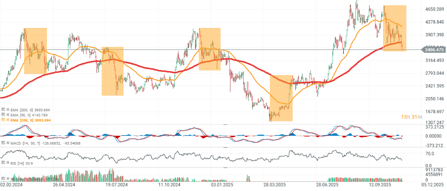447x191 pixels.
Task: Click the 4278.840 price axis value
Action: [435, 22]
